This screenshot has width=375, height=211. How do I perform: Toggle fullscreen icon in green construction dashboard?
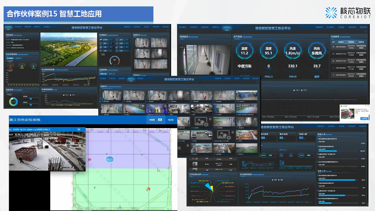tap(365, 31)
